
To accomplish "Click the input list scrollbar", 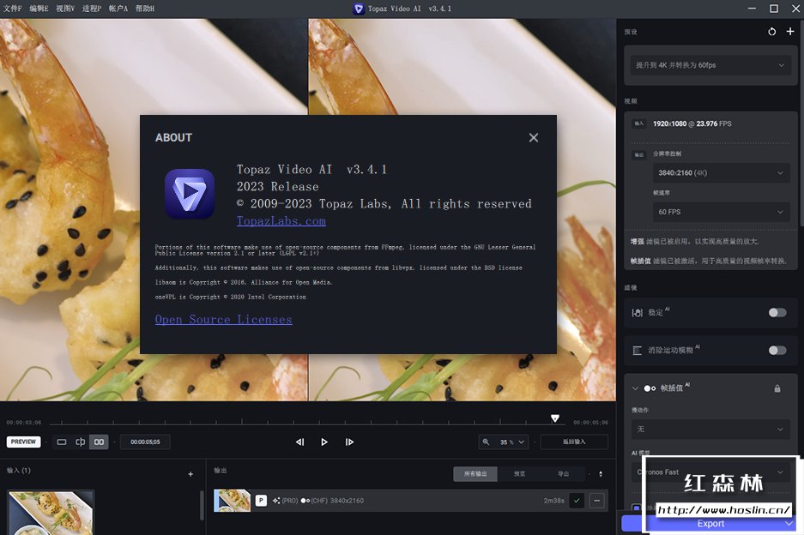I will [202, 505].
